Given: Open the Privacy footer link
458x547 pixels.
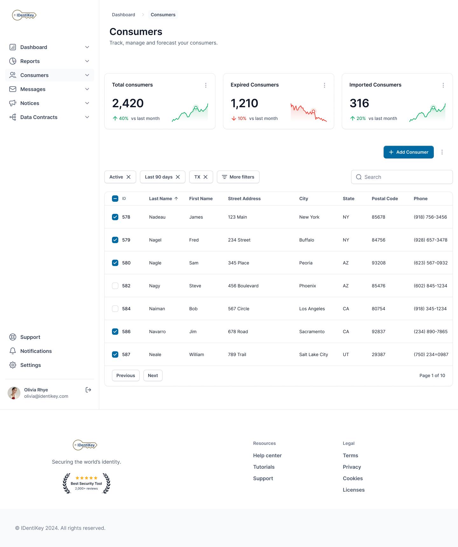Looking at the screenshot, I should 352,467.
